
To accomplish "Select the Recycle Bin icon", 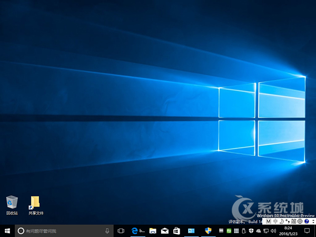I will click(12, 205).
